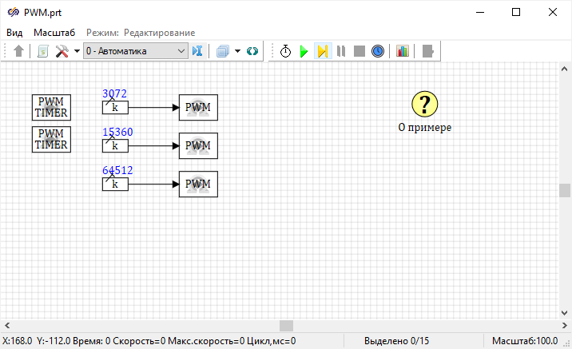Screen dimensions: 572x349
Task: Expand the tools icon dropdown arrow
Action: (77, 51)
